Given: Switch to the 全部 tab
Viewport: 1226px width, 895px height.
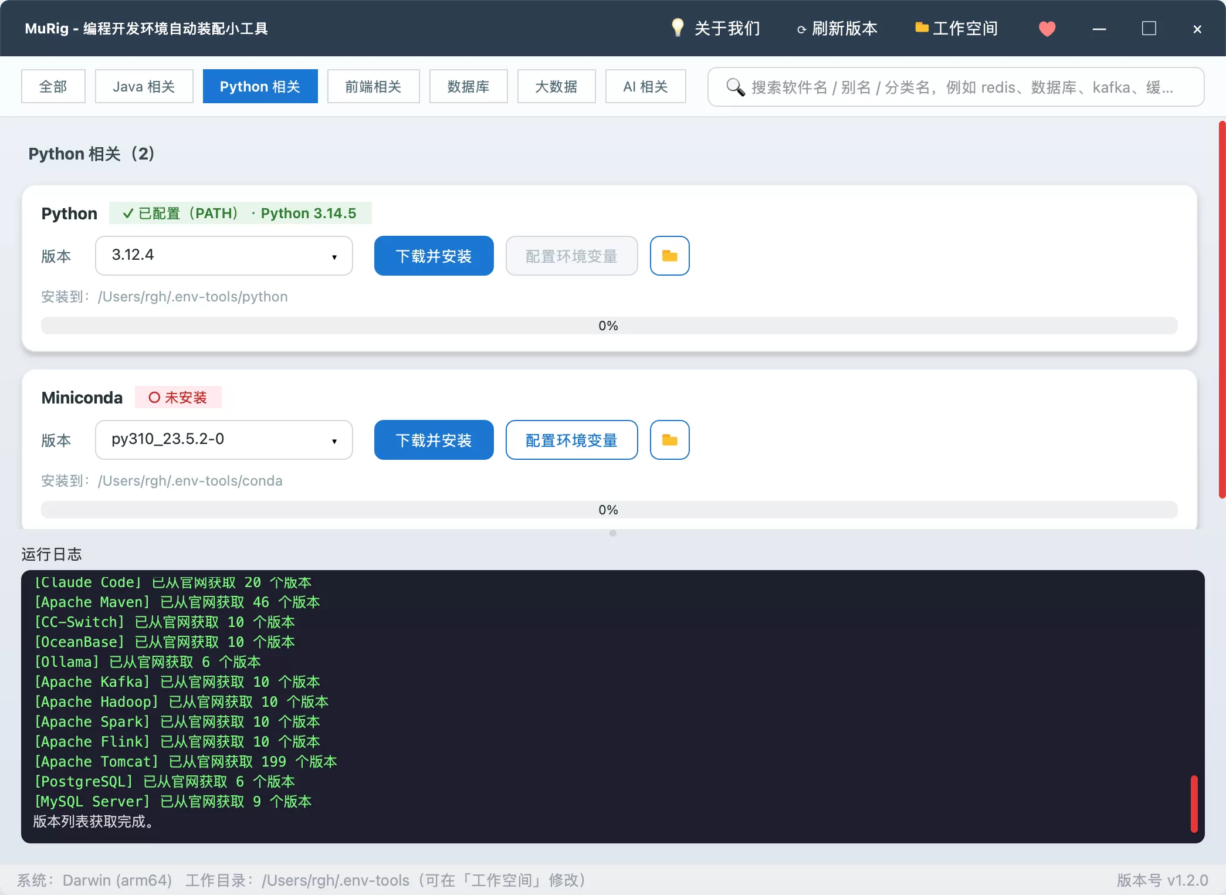Looking at the screenshot, I should pyautogui.click(x=53, y=86).
